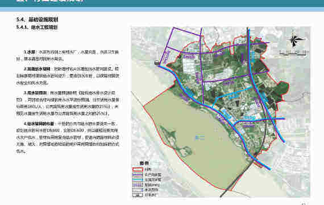Click the first paragraph about water source
Screen dimensions: 324x205
[x=68, y=55]
